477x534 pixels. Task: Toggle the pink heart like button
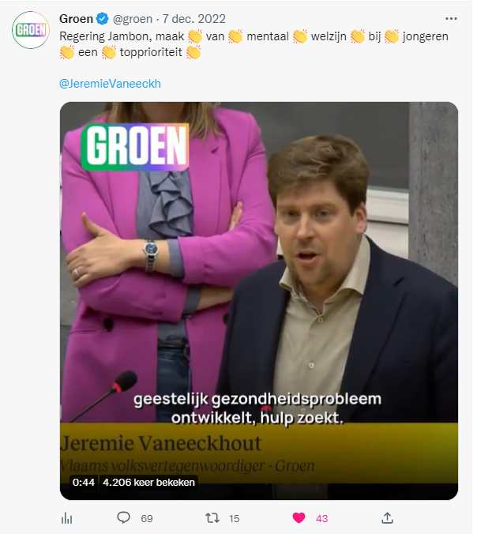pyautogui.click(x=299, y=518)
